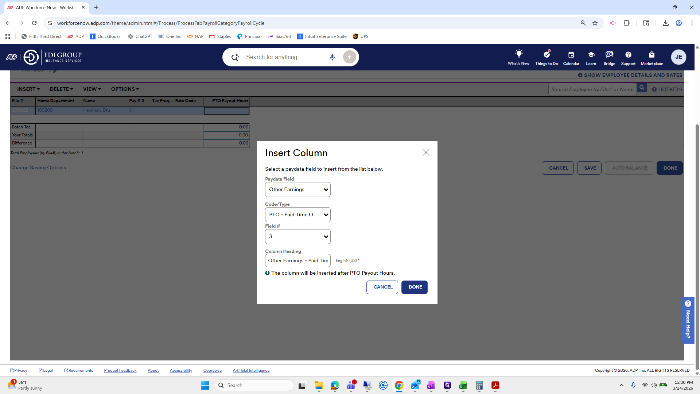The height and width of the screenshot is (394, 700).
Task: Expand the Paydata Field dropdown
Action: (297, 190)
